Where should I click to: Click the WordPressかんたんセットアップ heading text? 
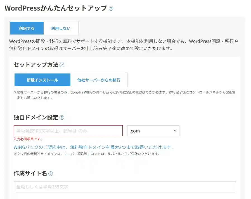coord(56,8)
